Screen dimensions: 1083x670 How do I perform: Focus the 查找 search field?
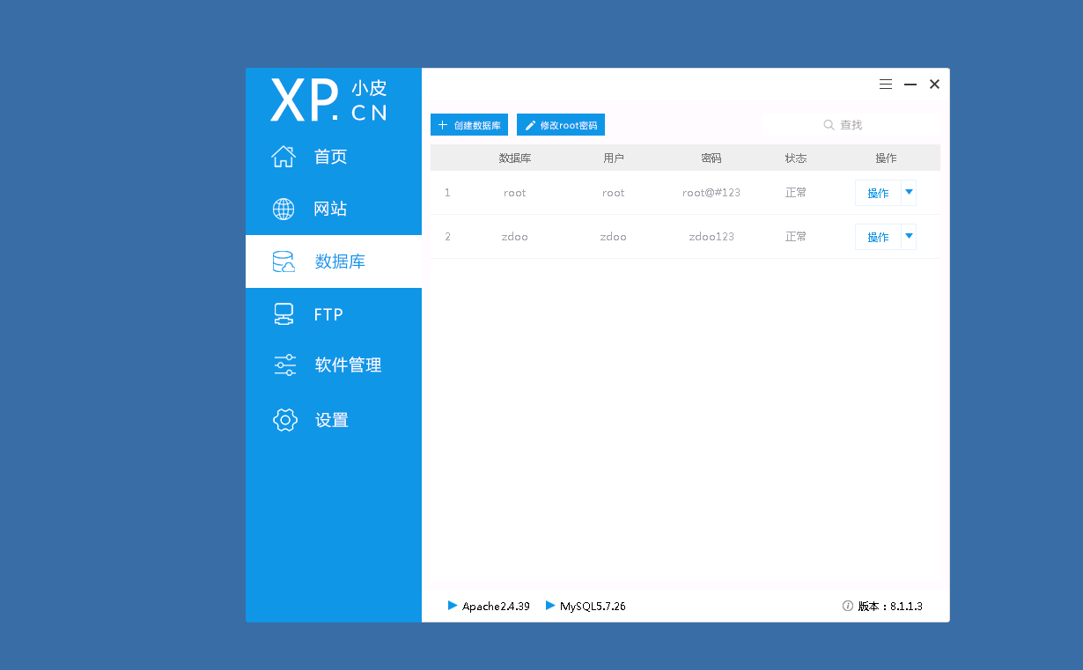pos(851,125)
